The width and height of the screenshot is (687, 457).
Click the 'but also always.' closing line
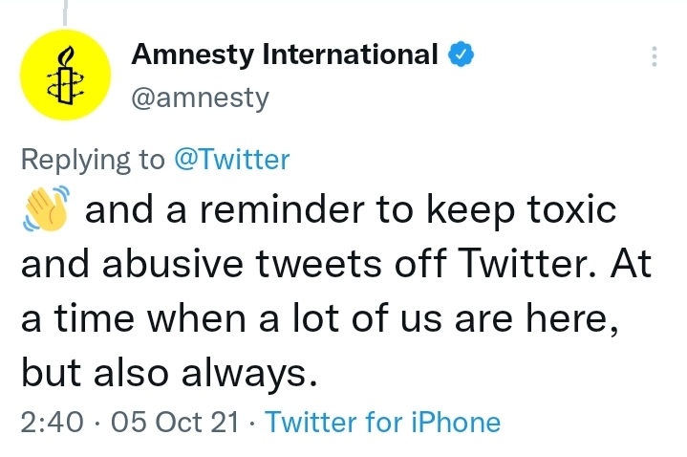tap(169, 373)
